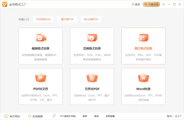The image size is (184, 120).
Task: Open the 官方网站 link text
Action: pos(15,116)
